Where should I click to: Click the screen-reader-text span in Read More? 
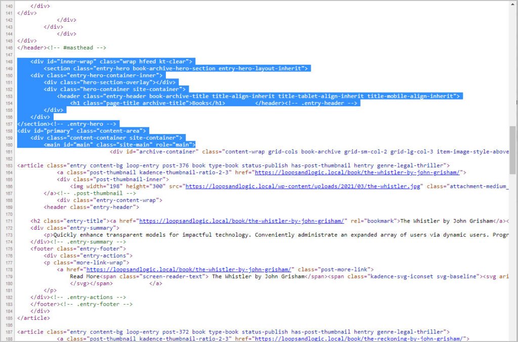click(142, 276)
